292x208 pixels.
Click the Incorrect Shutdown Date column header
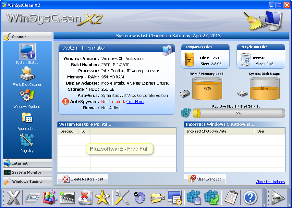(x=219, y=131)
